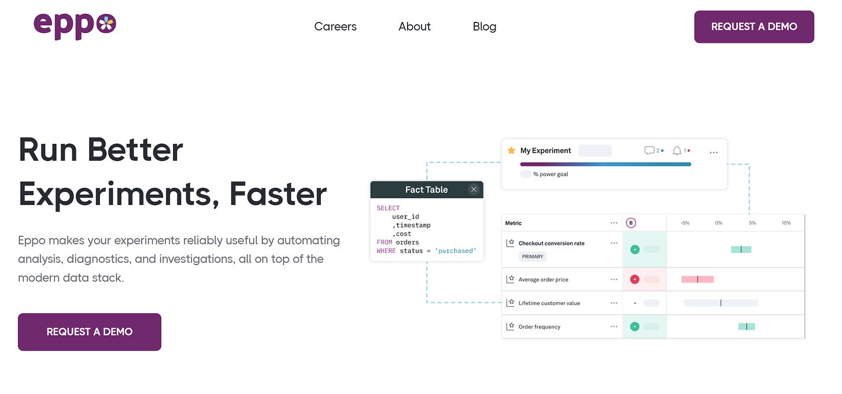Click the eppo logo
Screen dimensions: 842x394
[x=75, y=25]
